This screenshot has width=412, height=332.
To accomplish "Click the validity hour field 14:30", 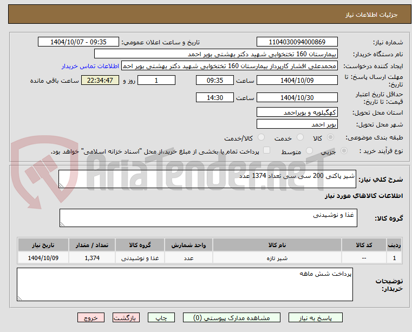I will click(x=215, y=98).
